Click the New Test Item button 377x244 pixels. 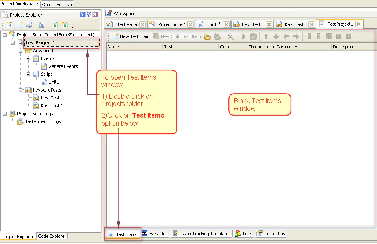pos(131,36)
